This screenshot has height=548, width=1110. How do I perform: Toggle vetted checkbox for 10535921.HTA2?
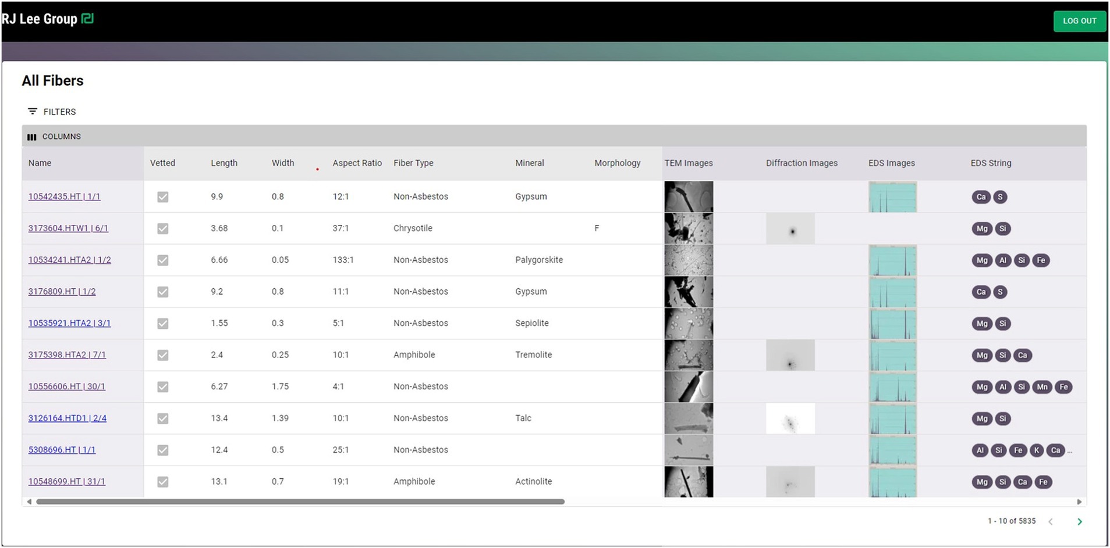coord(163,324)
